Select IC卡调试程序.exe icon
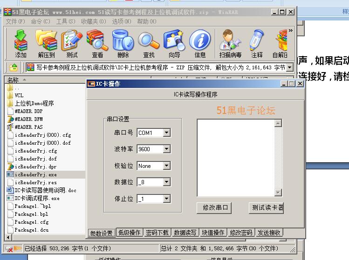The height and width of the screenshot is (260, 349). [10, 198]
